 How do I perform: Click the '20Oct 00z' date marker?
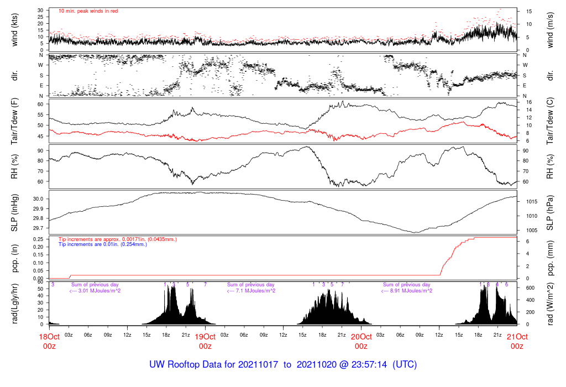pyautogui.click(x=361, y=342)
